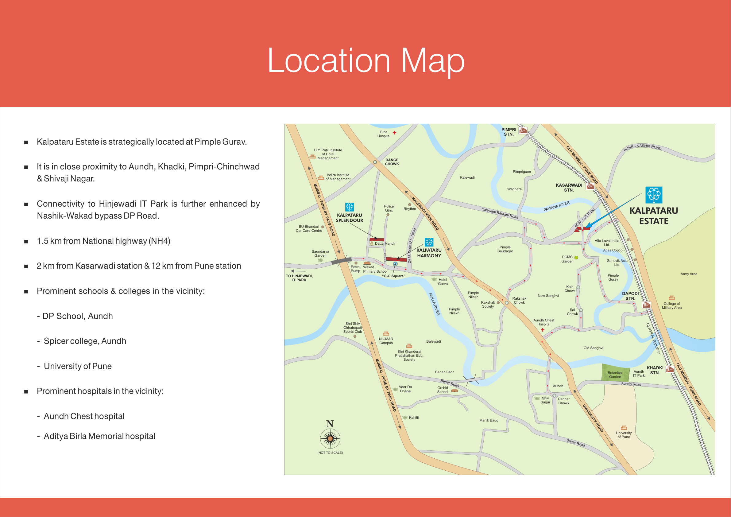Click the Petrol Pump dot marker
The image size is (731, 517).
tap(356, 263)
